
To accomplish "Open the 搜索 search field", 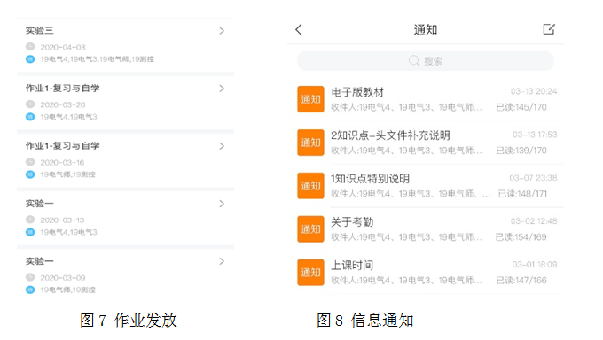I will pyautogui.click(x=426, y=61).
